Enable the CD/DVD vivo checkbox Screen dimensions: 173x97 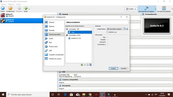click(x=108, y=32)
